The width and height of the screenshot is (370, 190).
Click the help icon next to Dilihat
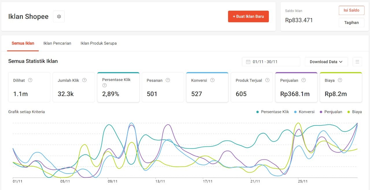point(30,80)
